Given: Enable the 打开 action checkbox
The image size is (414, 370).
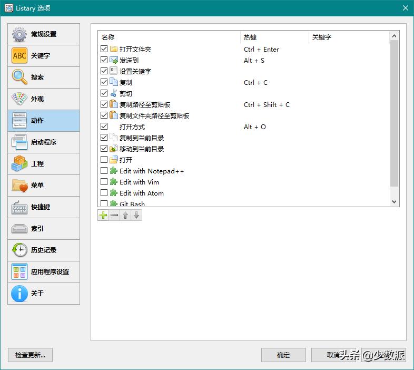Looking at the screenshot, I should [x=104, y=160].
